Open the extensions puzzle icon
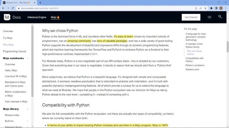 [x=211, y=8]
